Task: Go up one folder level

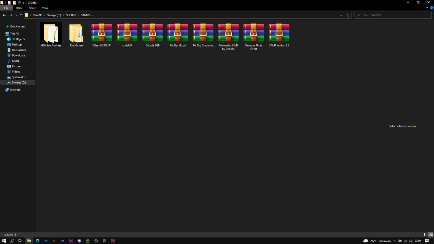Action: 21,15
